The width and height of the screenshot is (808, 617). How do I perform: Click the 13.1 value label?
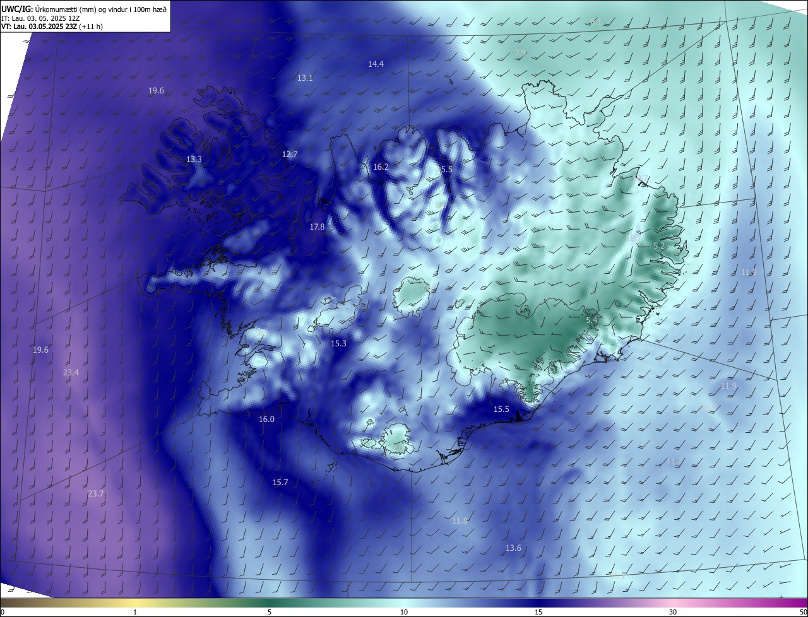[x=305, y=78]
